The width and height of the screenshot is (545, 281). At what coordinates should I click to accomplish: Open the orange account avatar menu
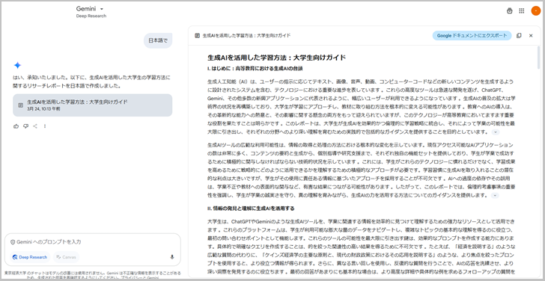(535, 10)
